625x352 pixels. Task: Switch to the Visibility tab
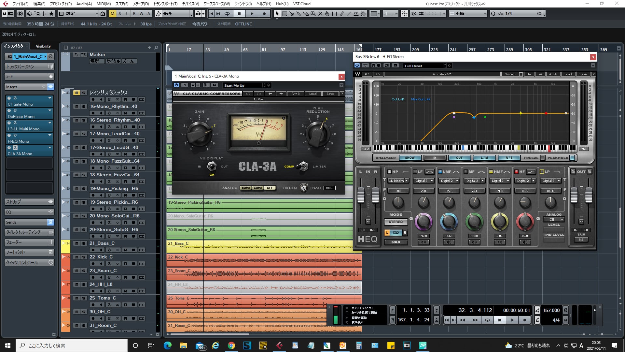[43, 46]
